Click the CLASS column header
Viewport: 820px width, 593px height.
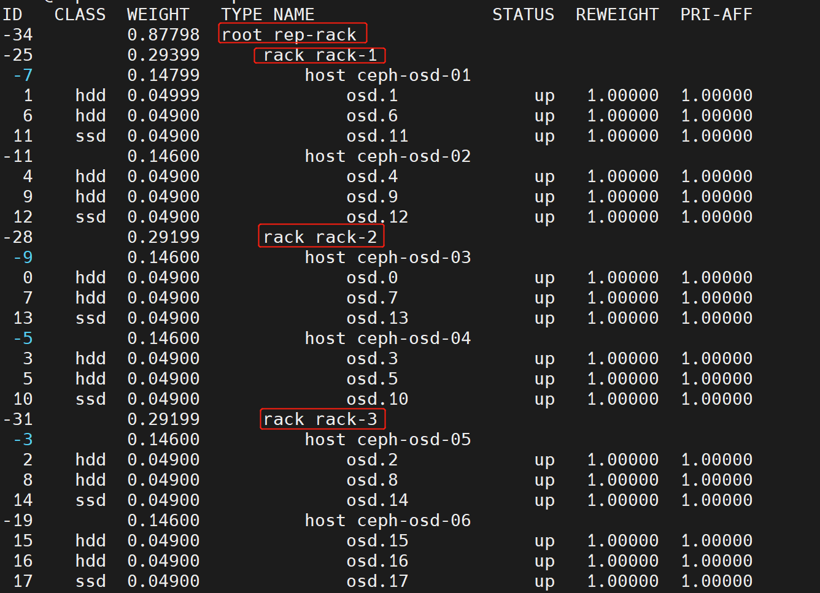coord(80,15)
